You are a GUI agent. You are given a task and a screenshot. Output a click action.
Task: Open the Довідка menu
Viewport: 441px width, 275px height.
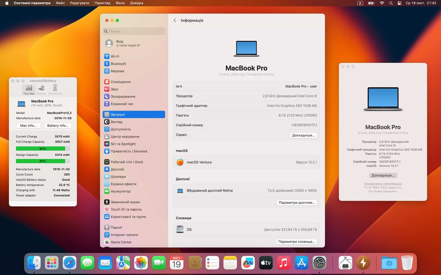[136, 3]
